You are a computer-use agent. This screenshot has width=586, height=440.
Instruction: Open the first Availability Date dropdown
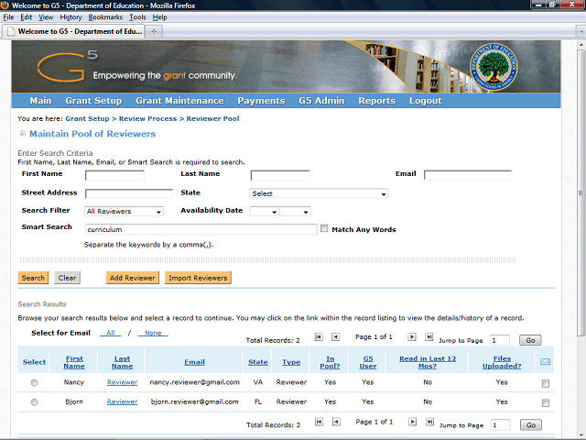click(263, 212)
